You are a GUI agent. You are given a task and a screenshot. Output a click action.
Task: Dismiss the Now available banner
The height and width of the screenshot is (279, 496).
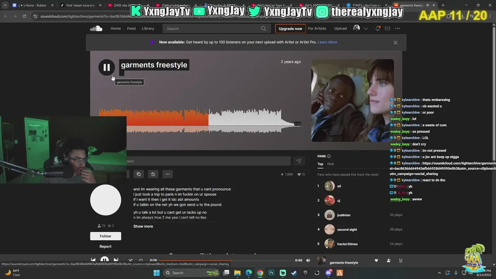(395, 43)
